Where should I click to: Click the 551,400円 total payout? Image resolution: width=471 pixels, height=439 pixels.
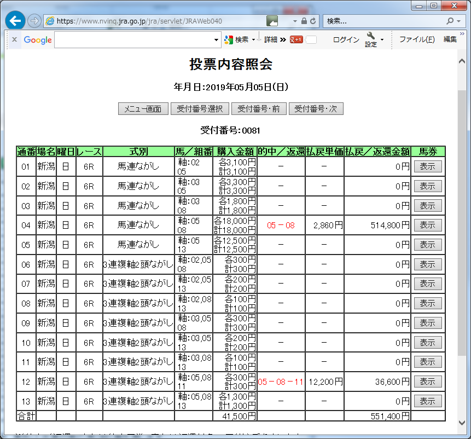tap(390, 416)
